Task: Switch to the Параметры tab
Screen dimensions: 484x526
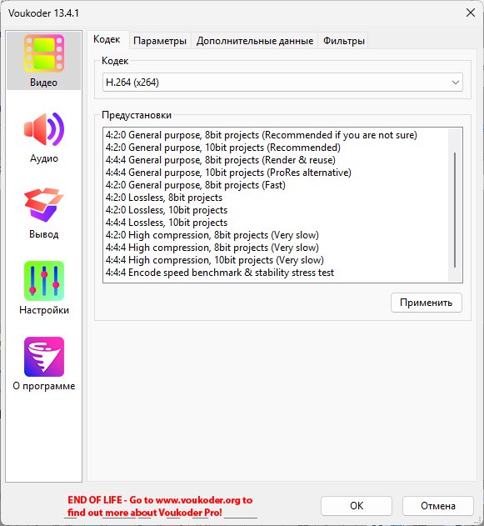Action: (160, 41)
